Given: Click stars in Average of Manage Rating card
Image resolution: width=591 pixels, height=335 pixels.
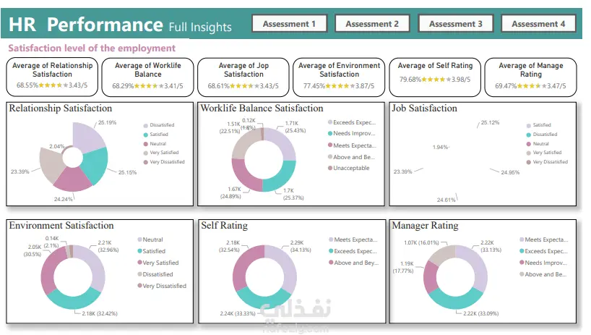Looking at the screenshot, I should coord(529,86).
